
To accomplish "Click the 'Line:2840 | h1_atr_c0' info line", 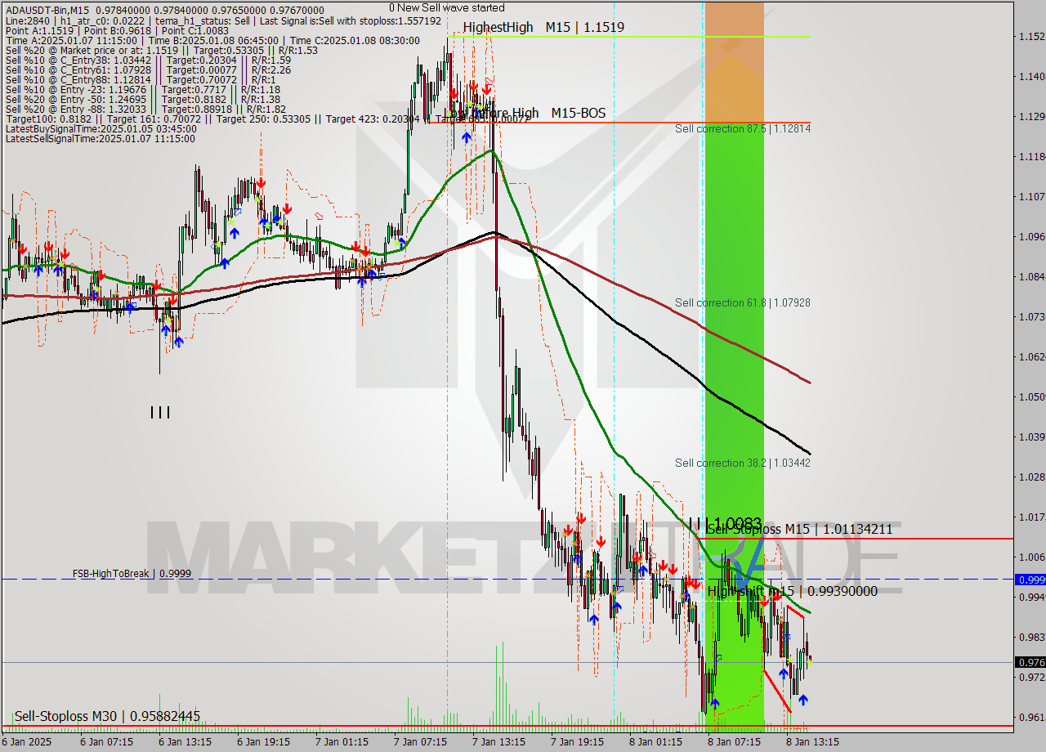I will (x=223, y=20).
